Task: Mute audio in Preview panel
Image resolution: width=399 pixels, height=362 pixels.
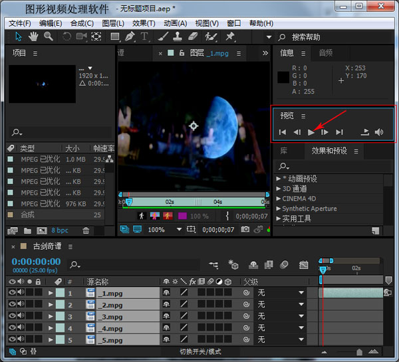Action: click(x=378, y=132)
